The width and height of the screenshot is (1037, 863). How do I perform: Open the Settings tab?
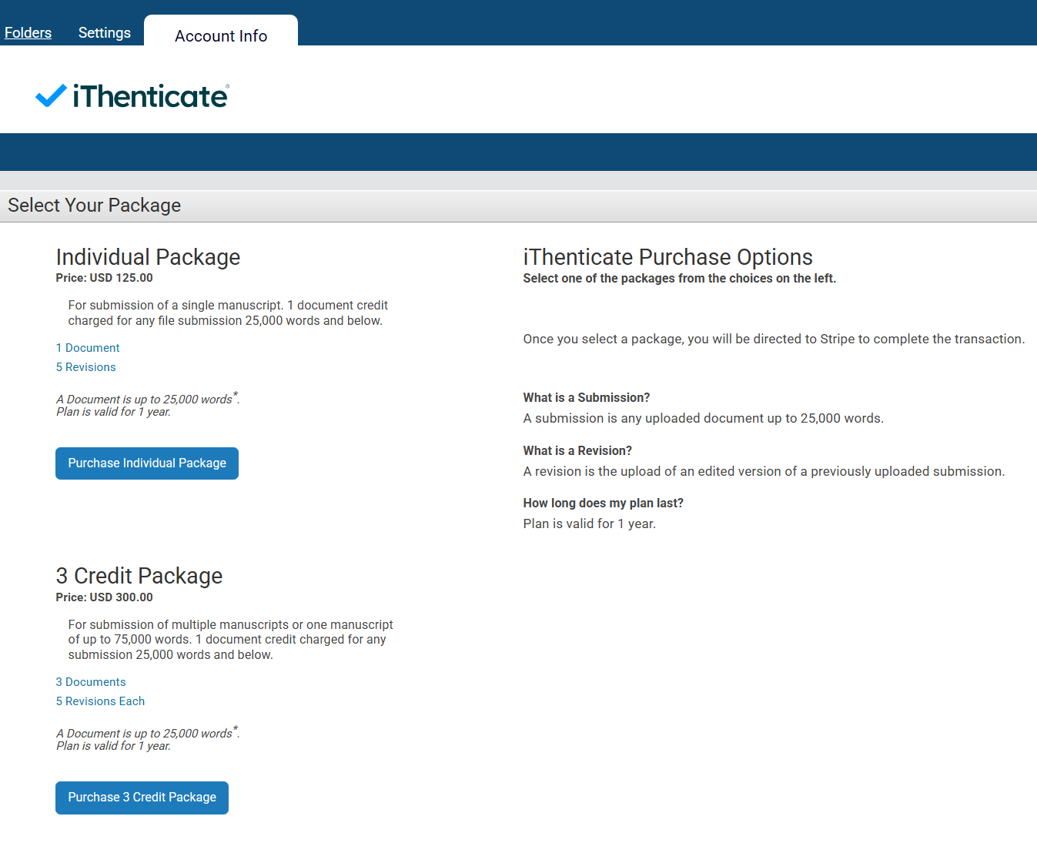pos(105,33)
